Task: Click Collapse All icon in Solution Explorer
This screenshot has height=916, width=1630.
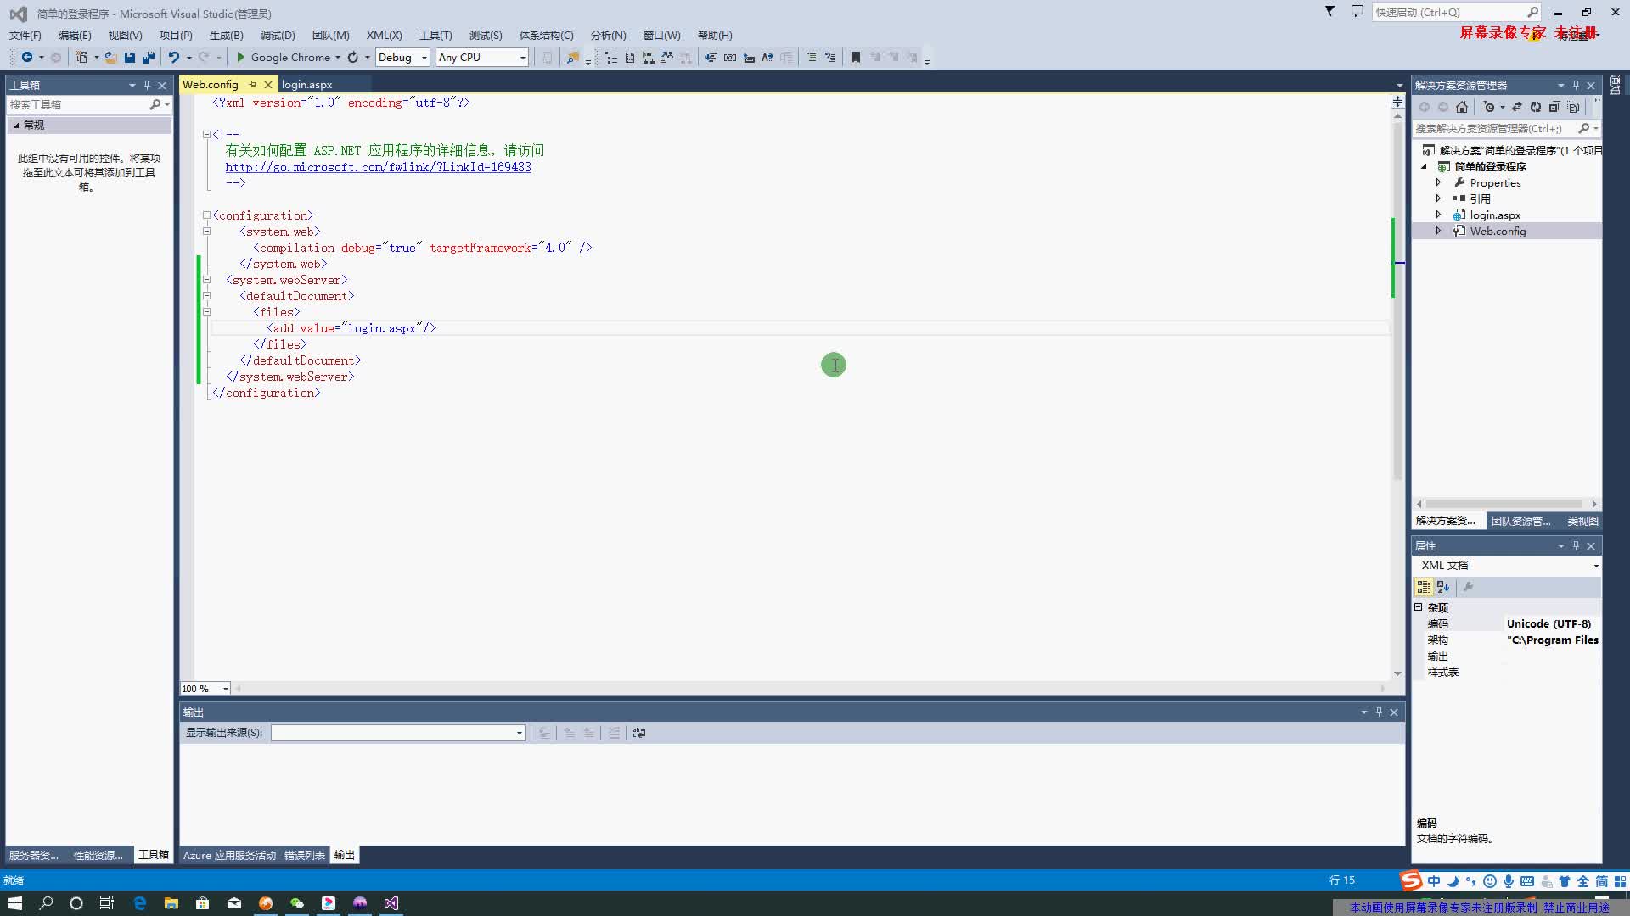Action: click(x=1554, y=107)
